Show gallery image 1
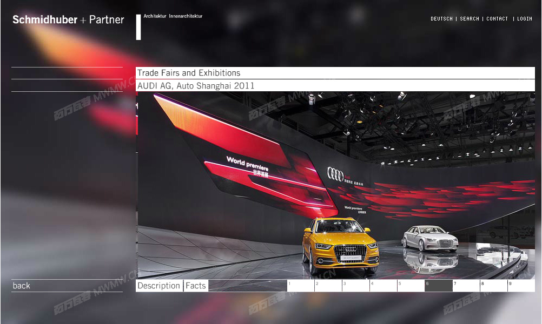 301,286
